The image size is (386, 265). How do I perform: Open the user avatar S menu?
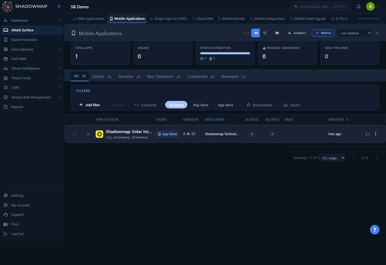click(x=370, y=6)
